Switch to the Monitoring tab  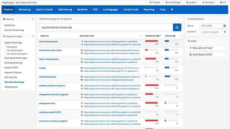[24, 10]
